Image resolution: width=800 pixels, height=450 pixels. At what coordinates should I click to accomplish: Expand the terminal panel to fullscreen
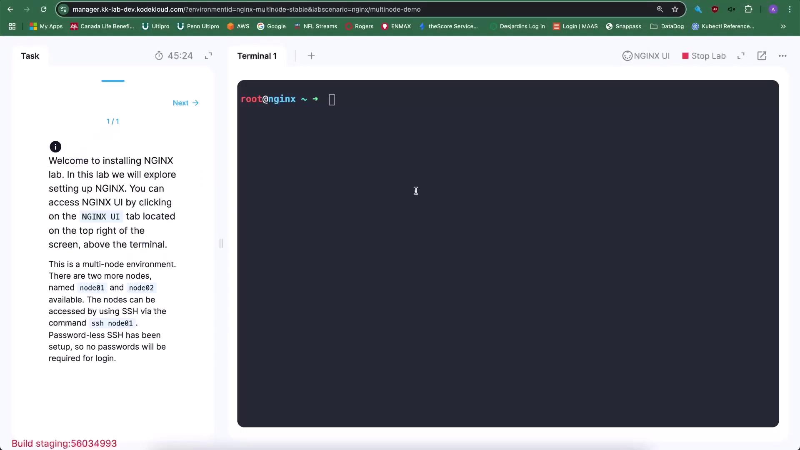coord(741,56)
